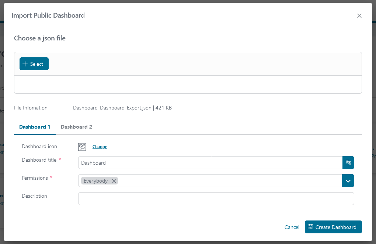Close the Import Public Dashboard dialog
Viewport: 376px width, 244px height.
pyautogui.click(x=359, y=16)
